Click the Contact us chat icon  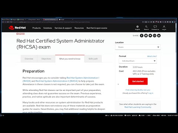[x=155, y=27]
